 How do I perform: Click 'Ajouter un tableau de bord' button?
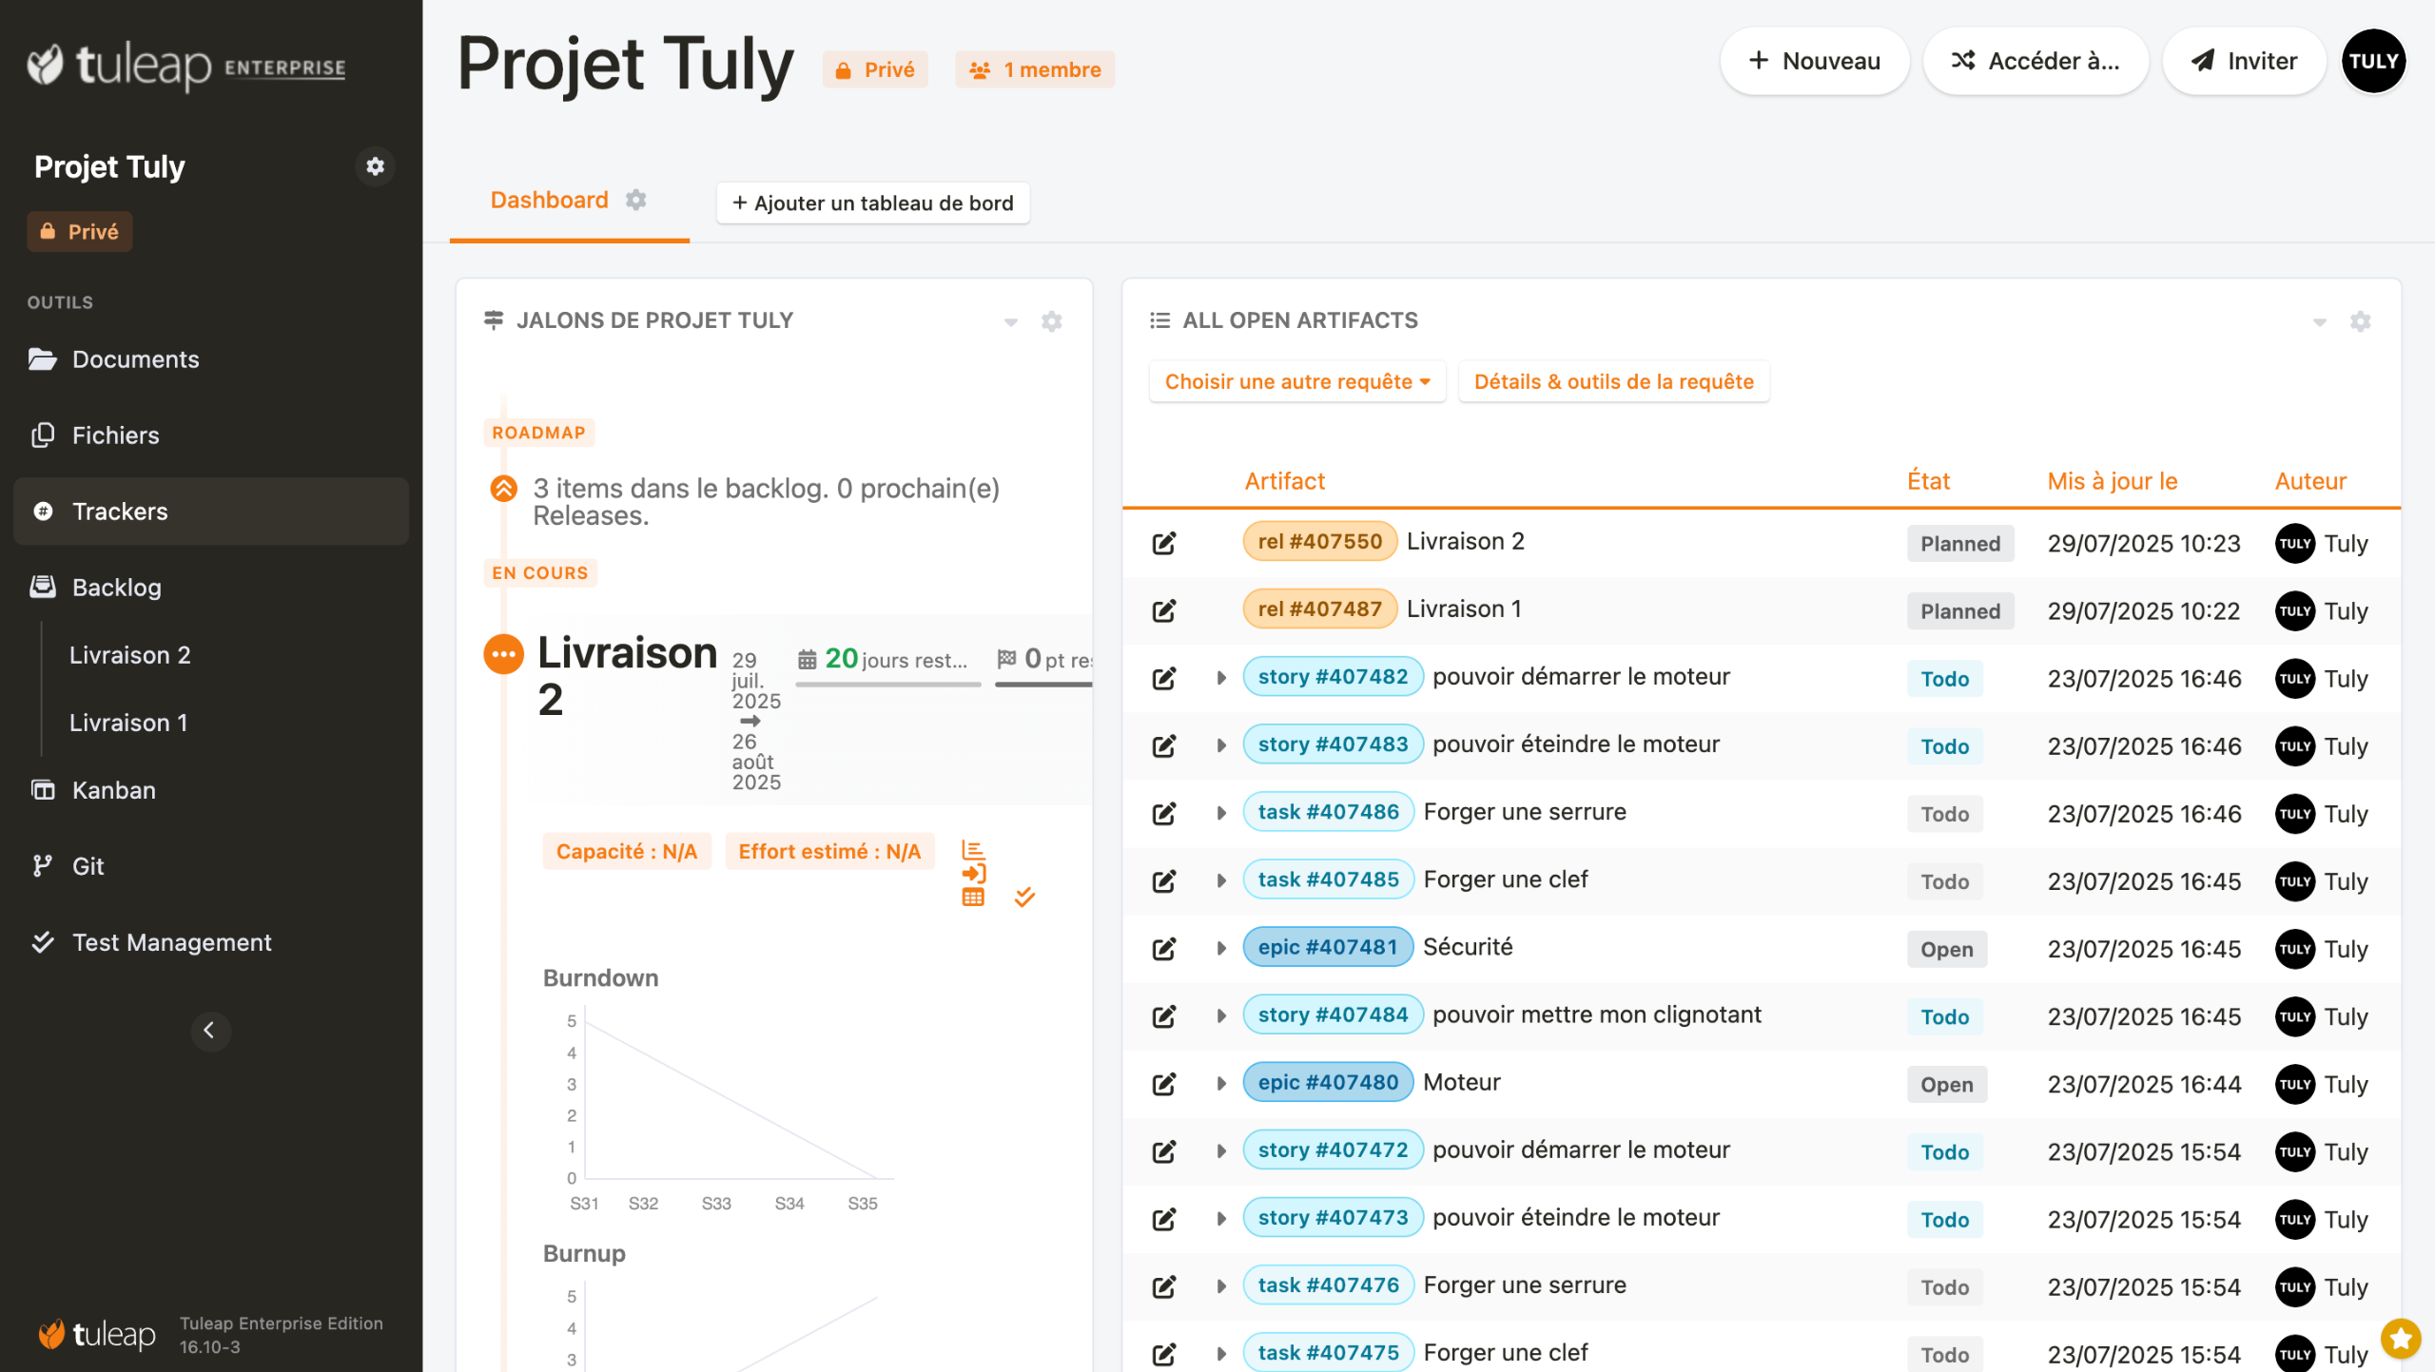point(872,203)
